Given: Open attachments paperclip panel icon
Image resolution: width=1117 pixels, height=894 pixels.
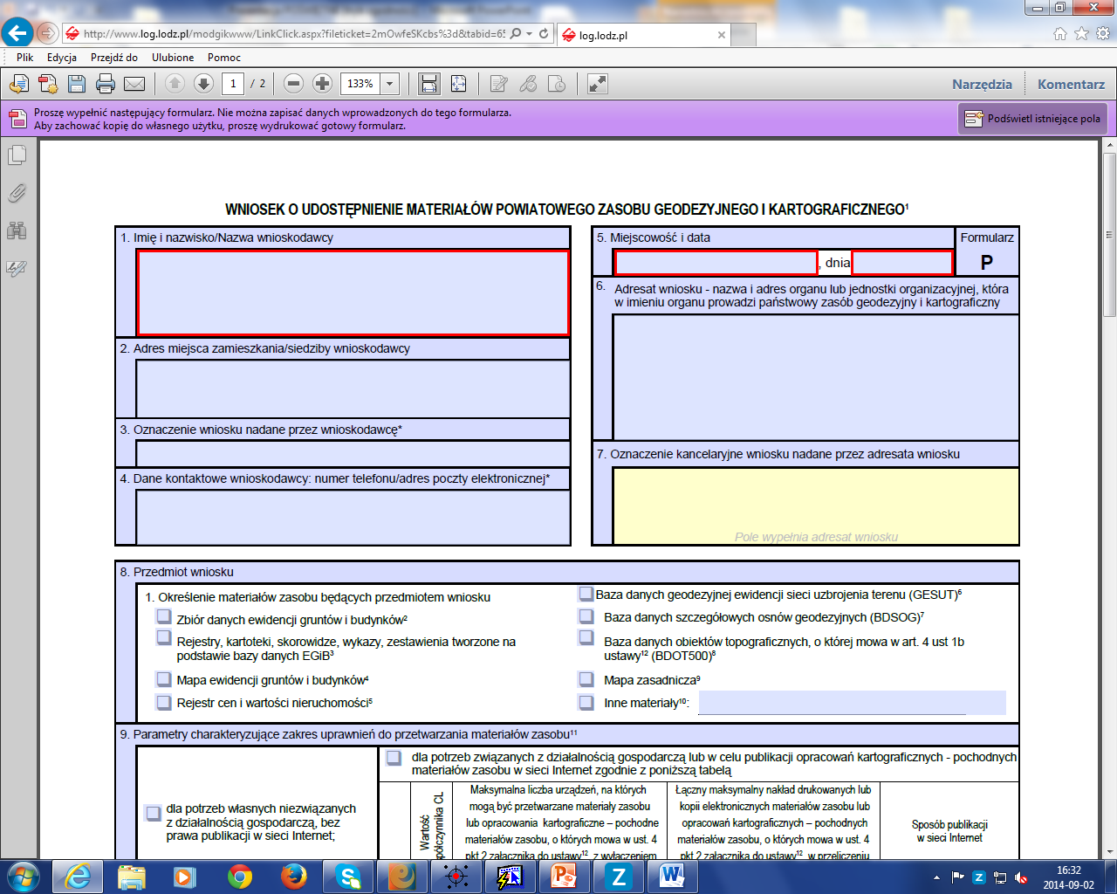Looking at the screenshot, I should point(17,193).
